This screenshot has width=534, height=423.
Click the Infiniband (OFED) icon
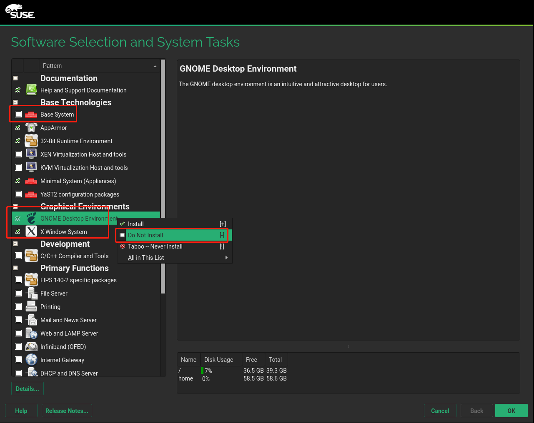click(x=31, y=346)
